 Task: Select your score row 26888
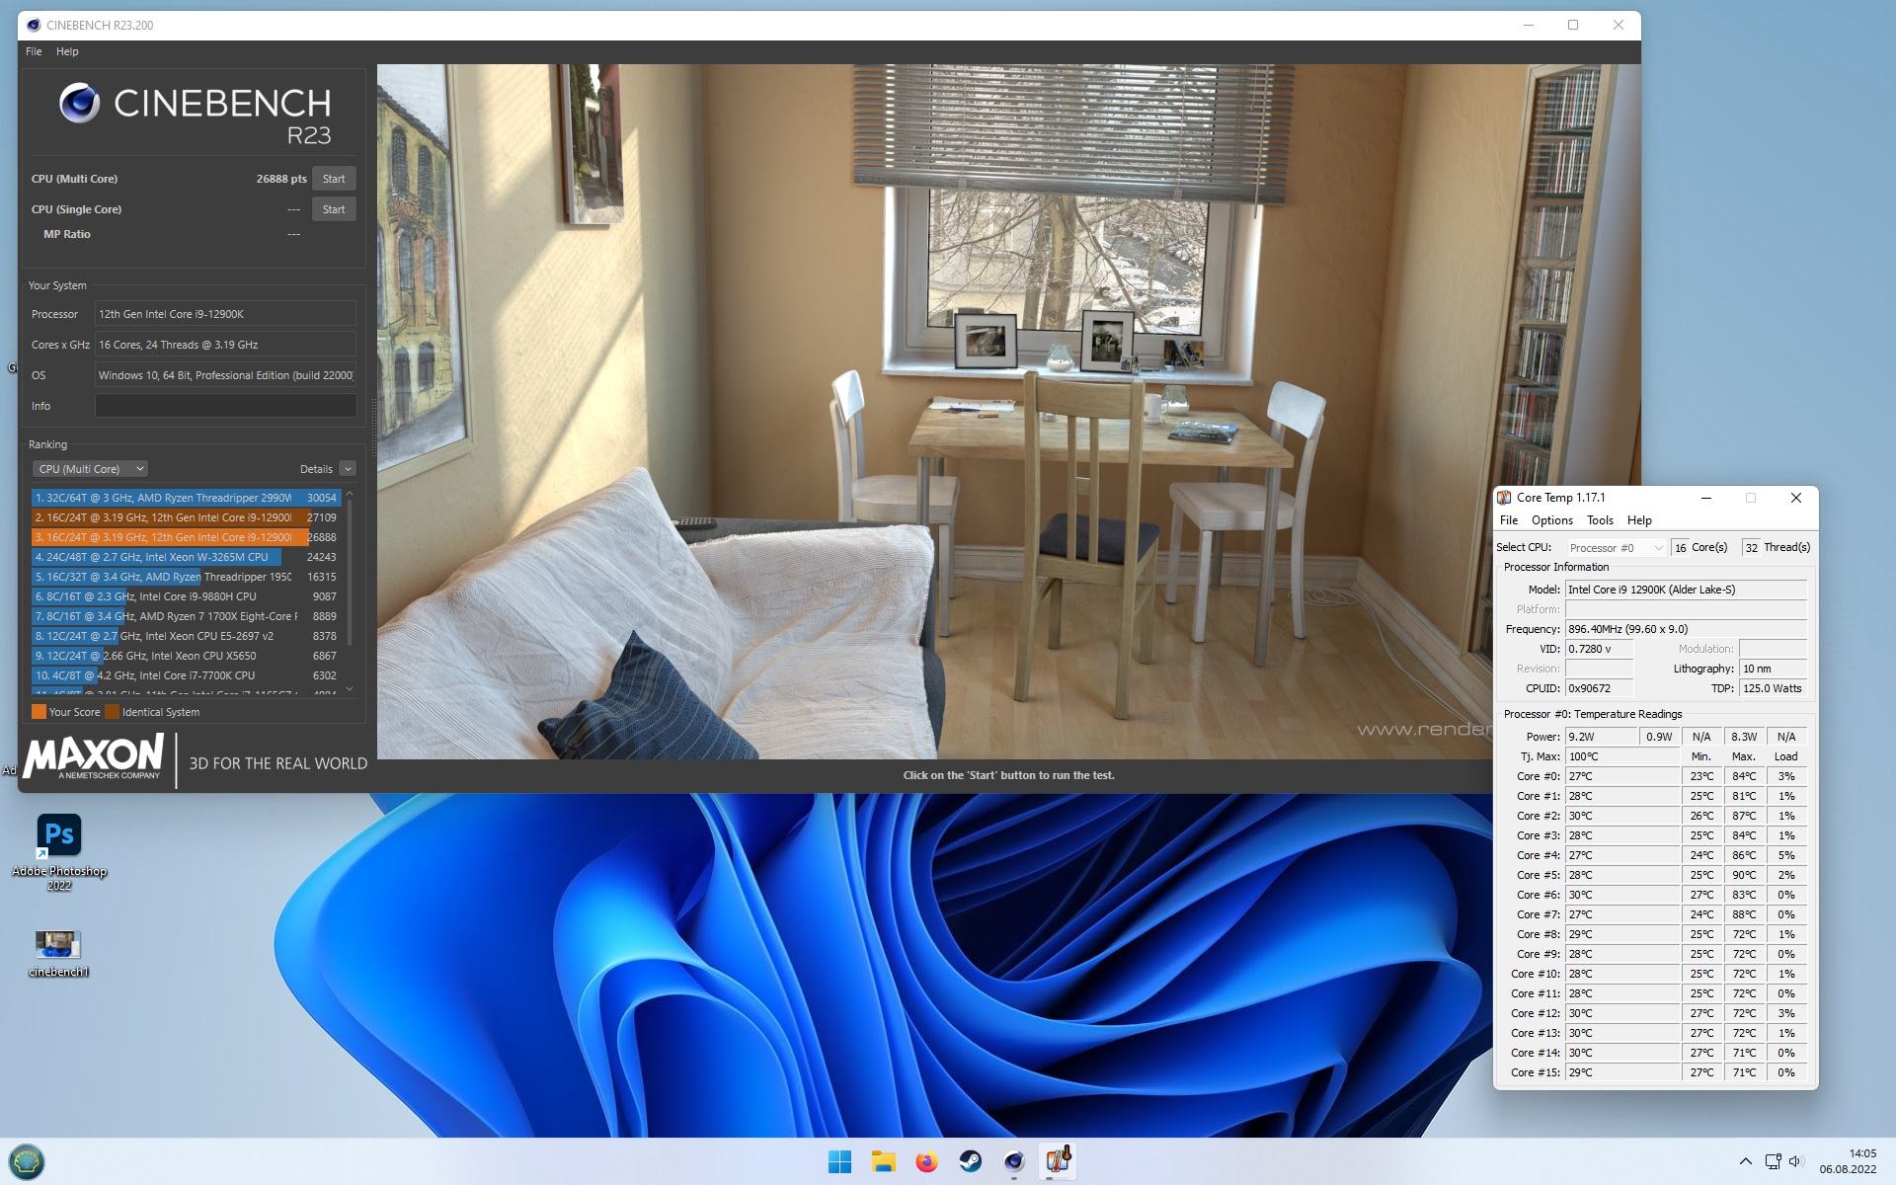[x=186, y=537]
